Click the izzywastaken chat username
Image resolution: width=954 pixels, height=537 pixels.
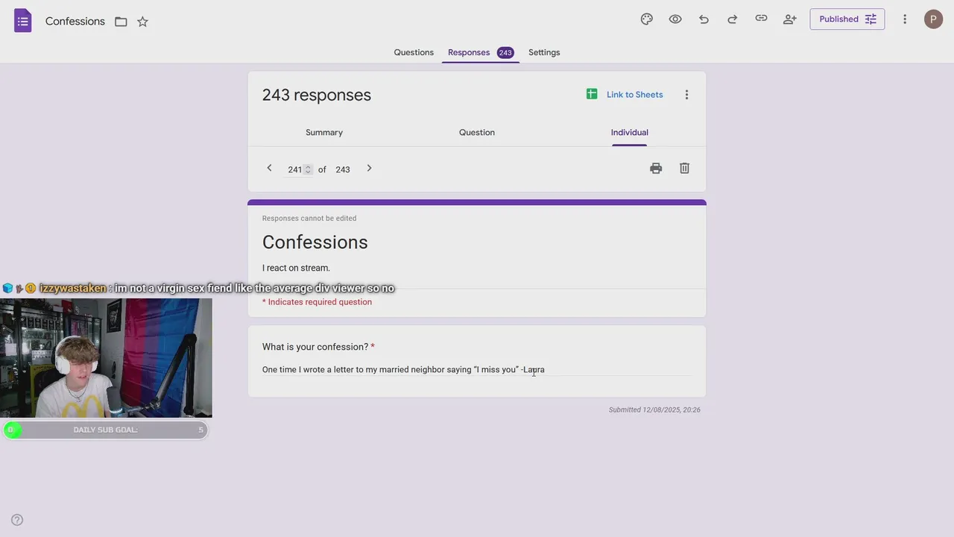coord(73,288)
